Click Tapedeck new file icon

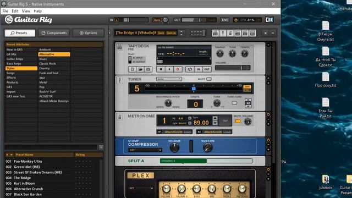point(132,69)
